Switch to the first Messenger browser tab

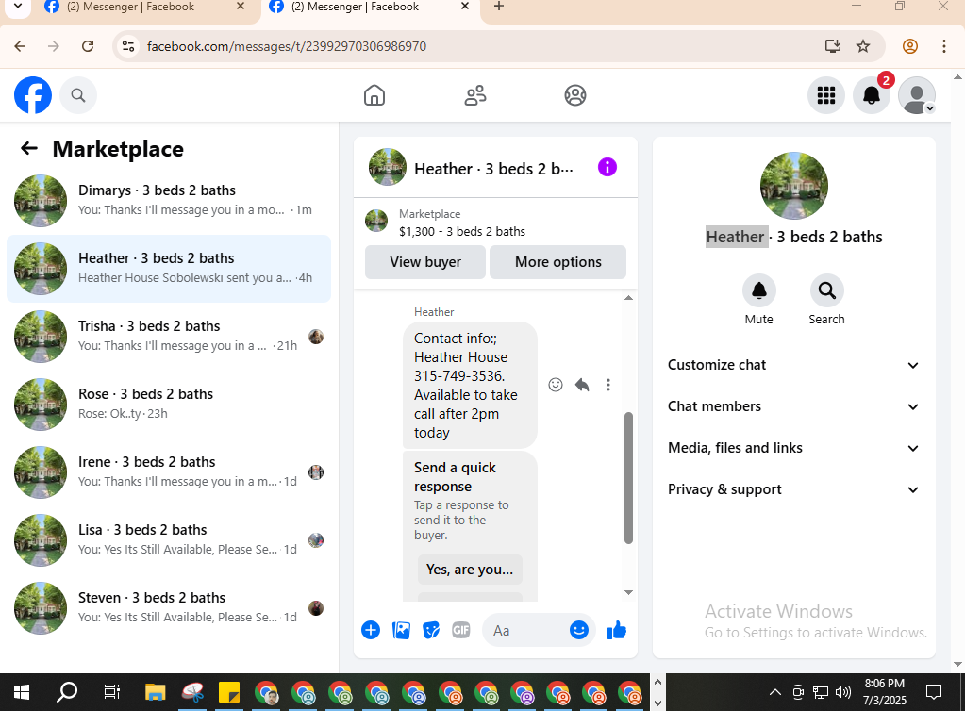[144, 8]
